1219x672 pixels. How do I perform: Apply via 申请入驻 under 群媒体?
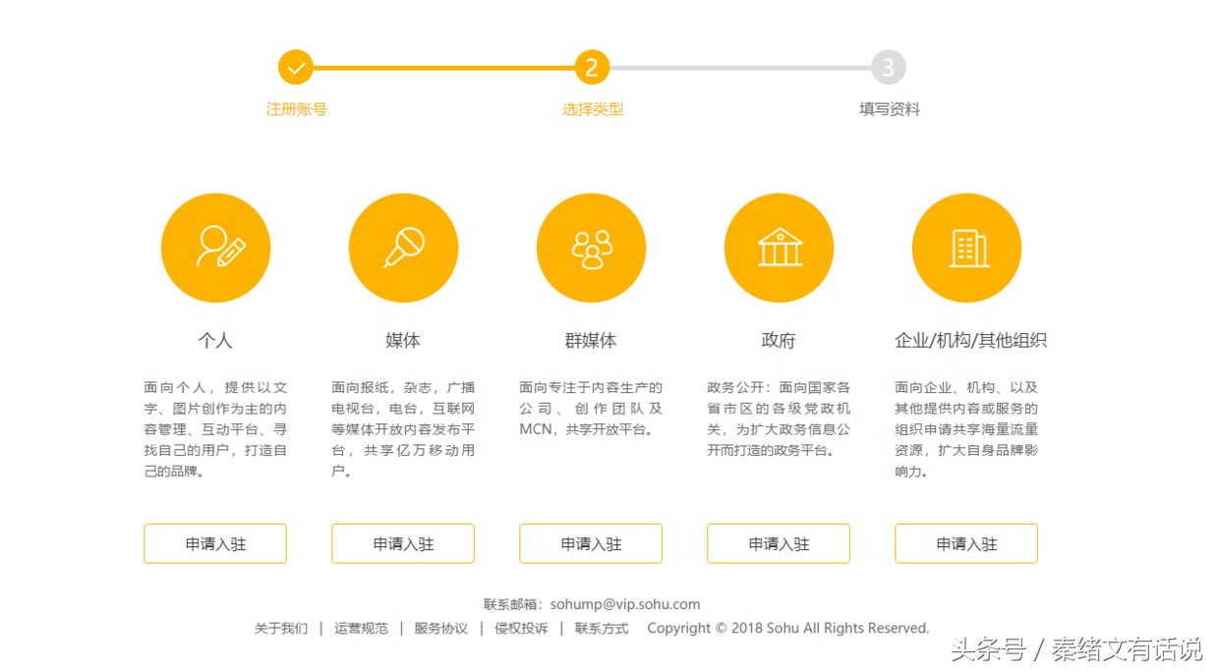click(591, 543)
